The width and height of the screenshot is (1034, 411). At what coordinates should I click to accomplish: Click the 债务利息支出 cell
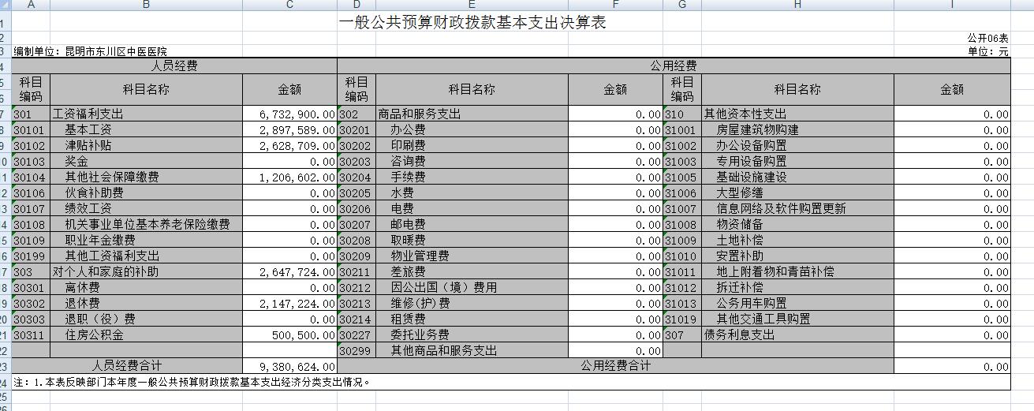797,334
